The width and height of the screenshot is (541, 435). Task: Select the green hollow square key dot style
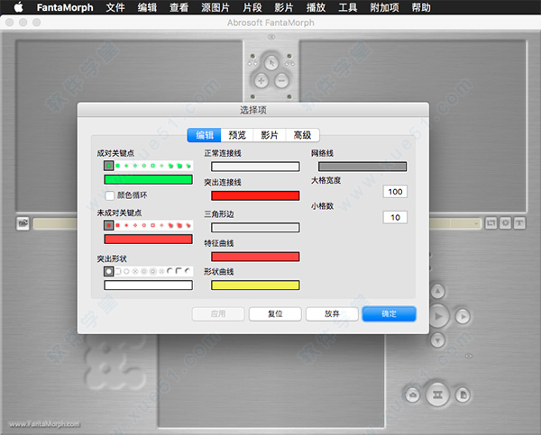click(152, 166)
